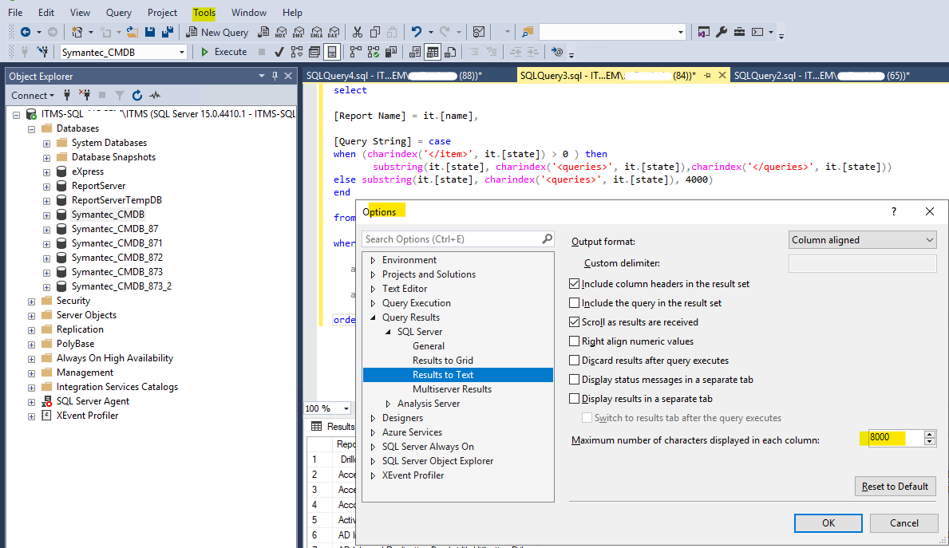Click the New Query toolbar button
949x548 pixels.
[x=216, y=32]
